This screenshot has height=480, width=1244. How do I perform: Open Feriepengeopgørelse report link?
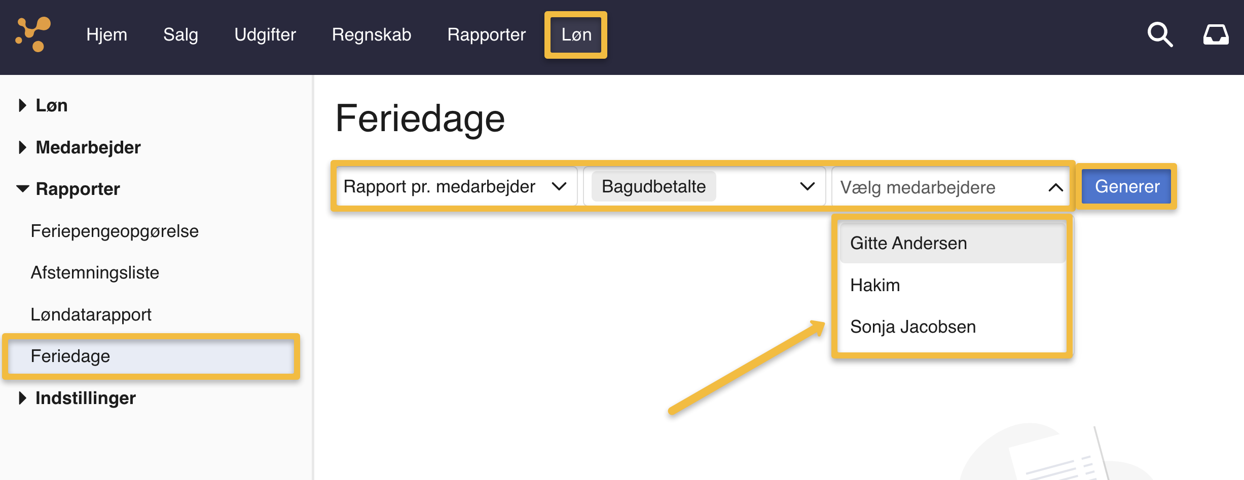coord(115,231)
